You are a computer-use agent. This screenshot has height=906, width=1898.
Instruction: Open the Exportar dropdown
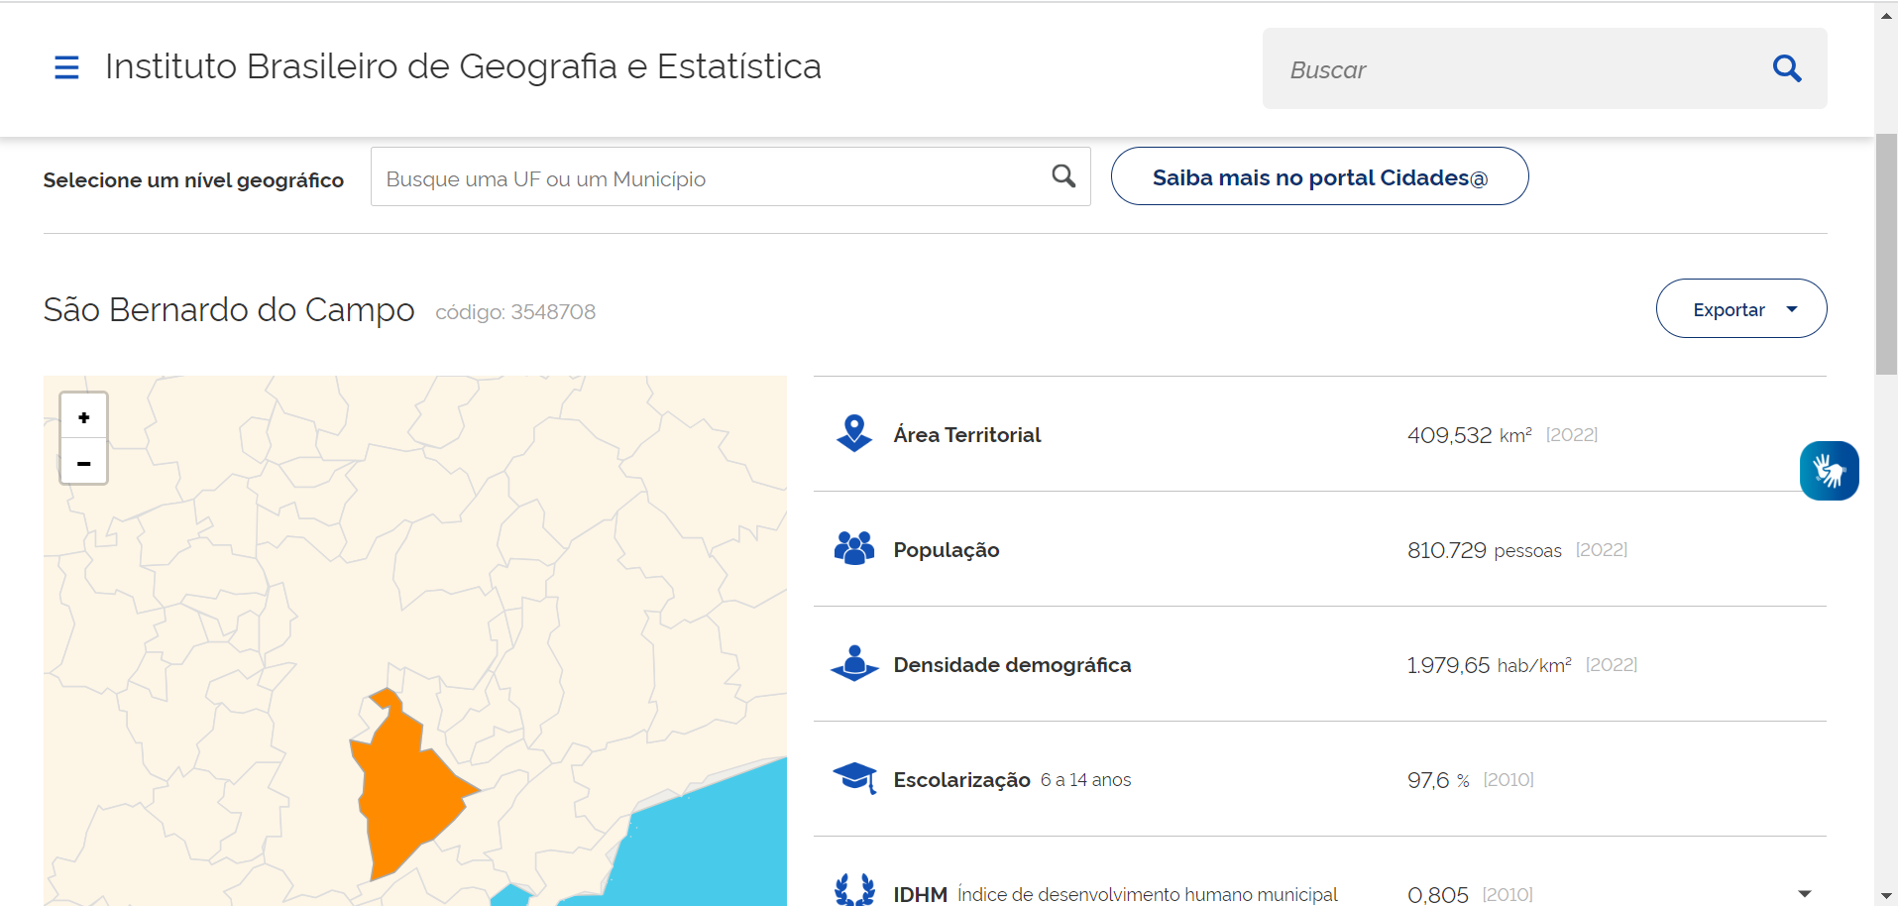(x=1741, y=308)
